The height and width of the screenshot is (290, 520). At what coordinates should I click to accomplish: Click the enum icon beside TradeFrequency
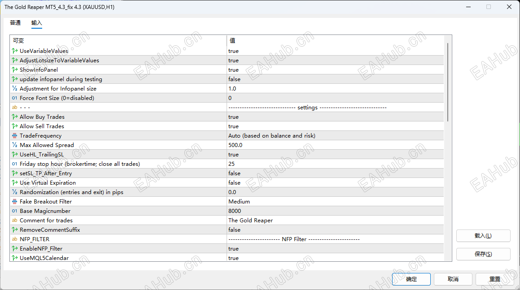(x=15, y=135)
